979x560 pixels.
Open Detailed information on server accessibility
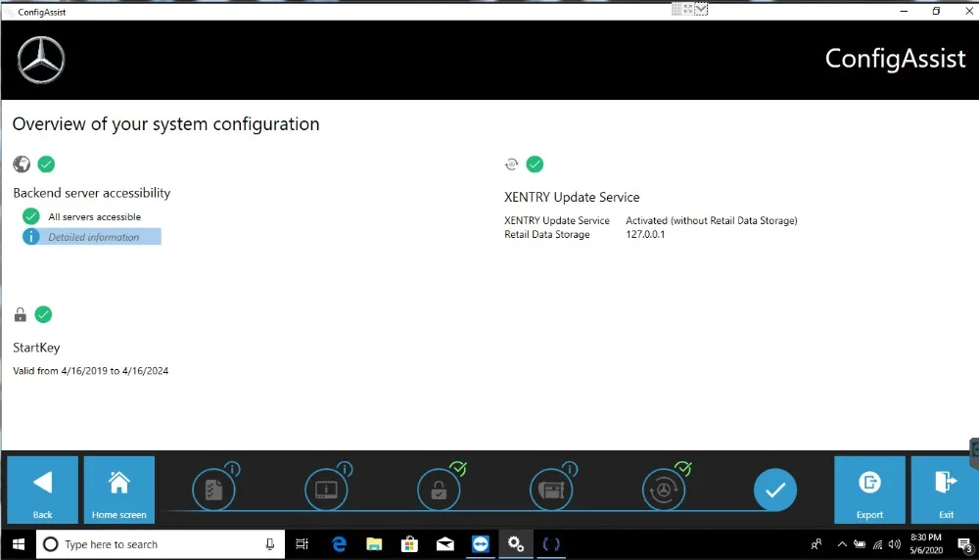pyautogui.click(x=92, y=237)
